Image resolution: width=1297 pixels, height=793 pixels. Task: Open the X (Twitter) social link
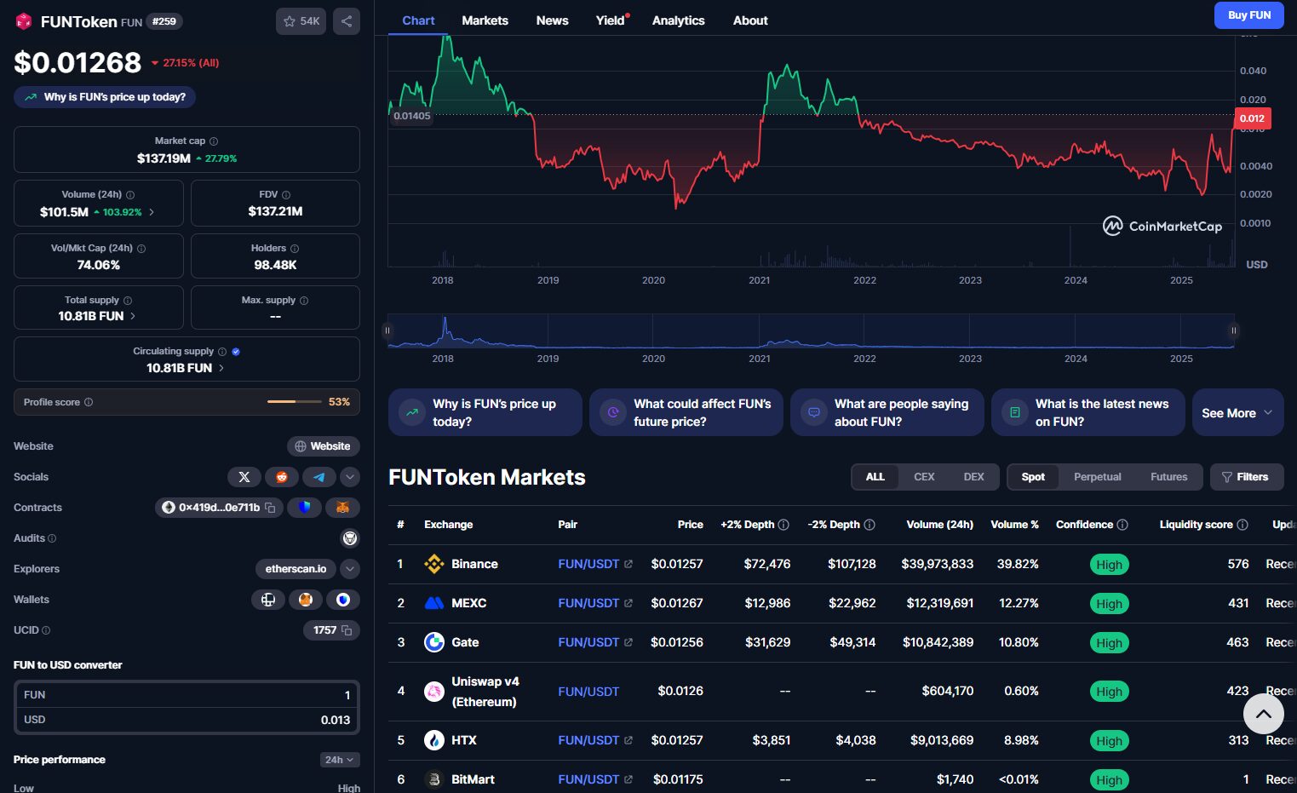tap(244, 477)
